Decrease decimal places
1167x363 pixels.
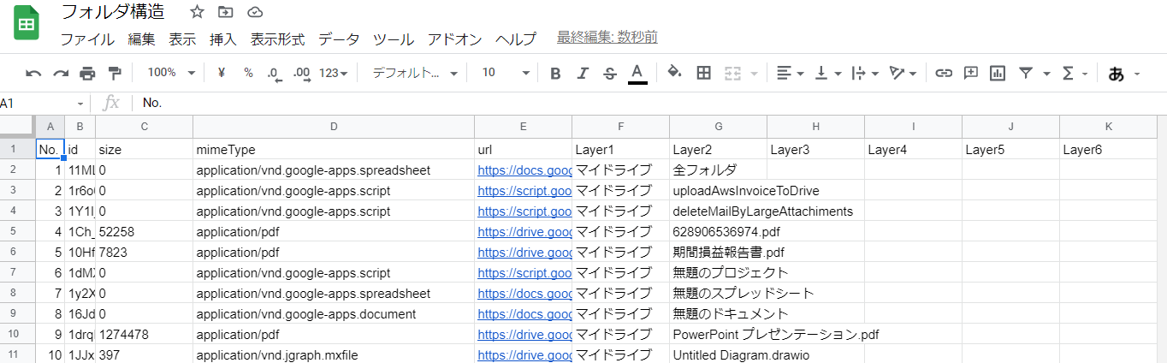[x=274, y=73]
